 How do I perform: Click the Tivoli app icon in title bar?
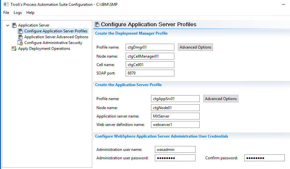click(x=6, y=4)
